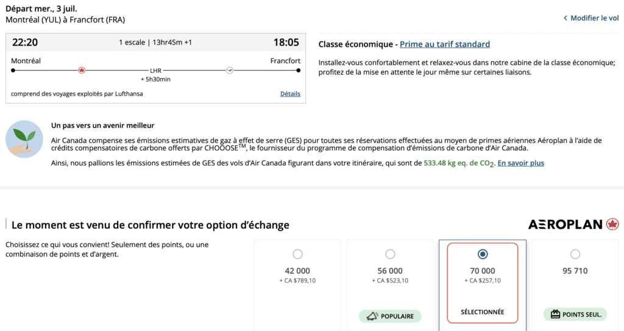Click the Aeroplan logo maple leaf
Screen dimensions: 624x331
point(612,225)
